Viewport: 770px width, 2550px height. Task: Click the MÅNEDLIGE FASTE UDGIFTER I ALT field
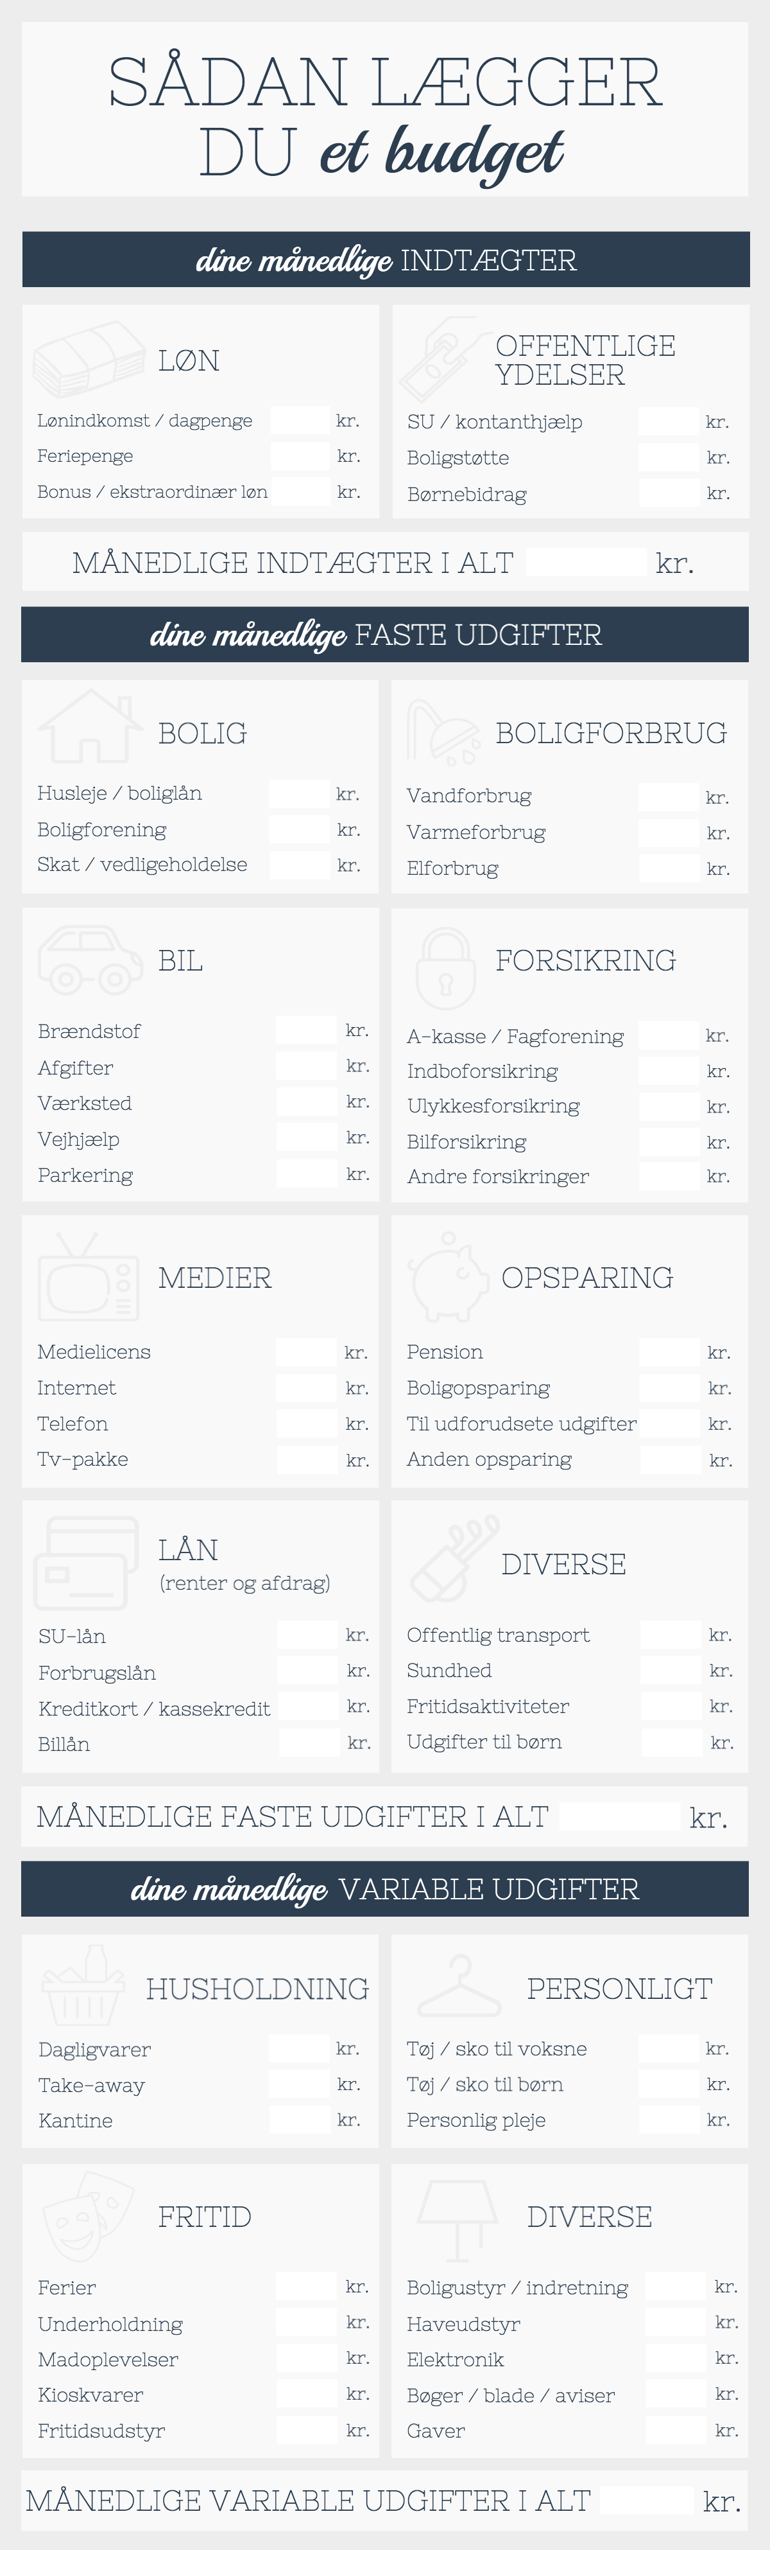[620, 1816]
